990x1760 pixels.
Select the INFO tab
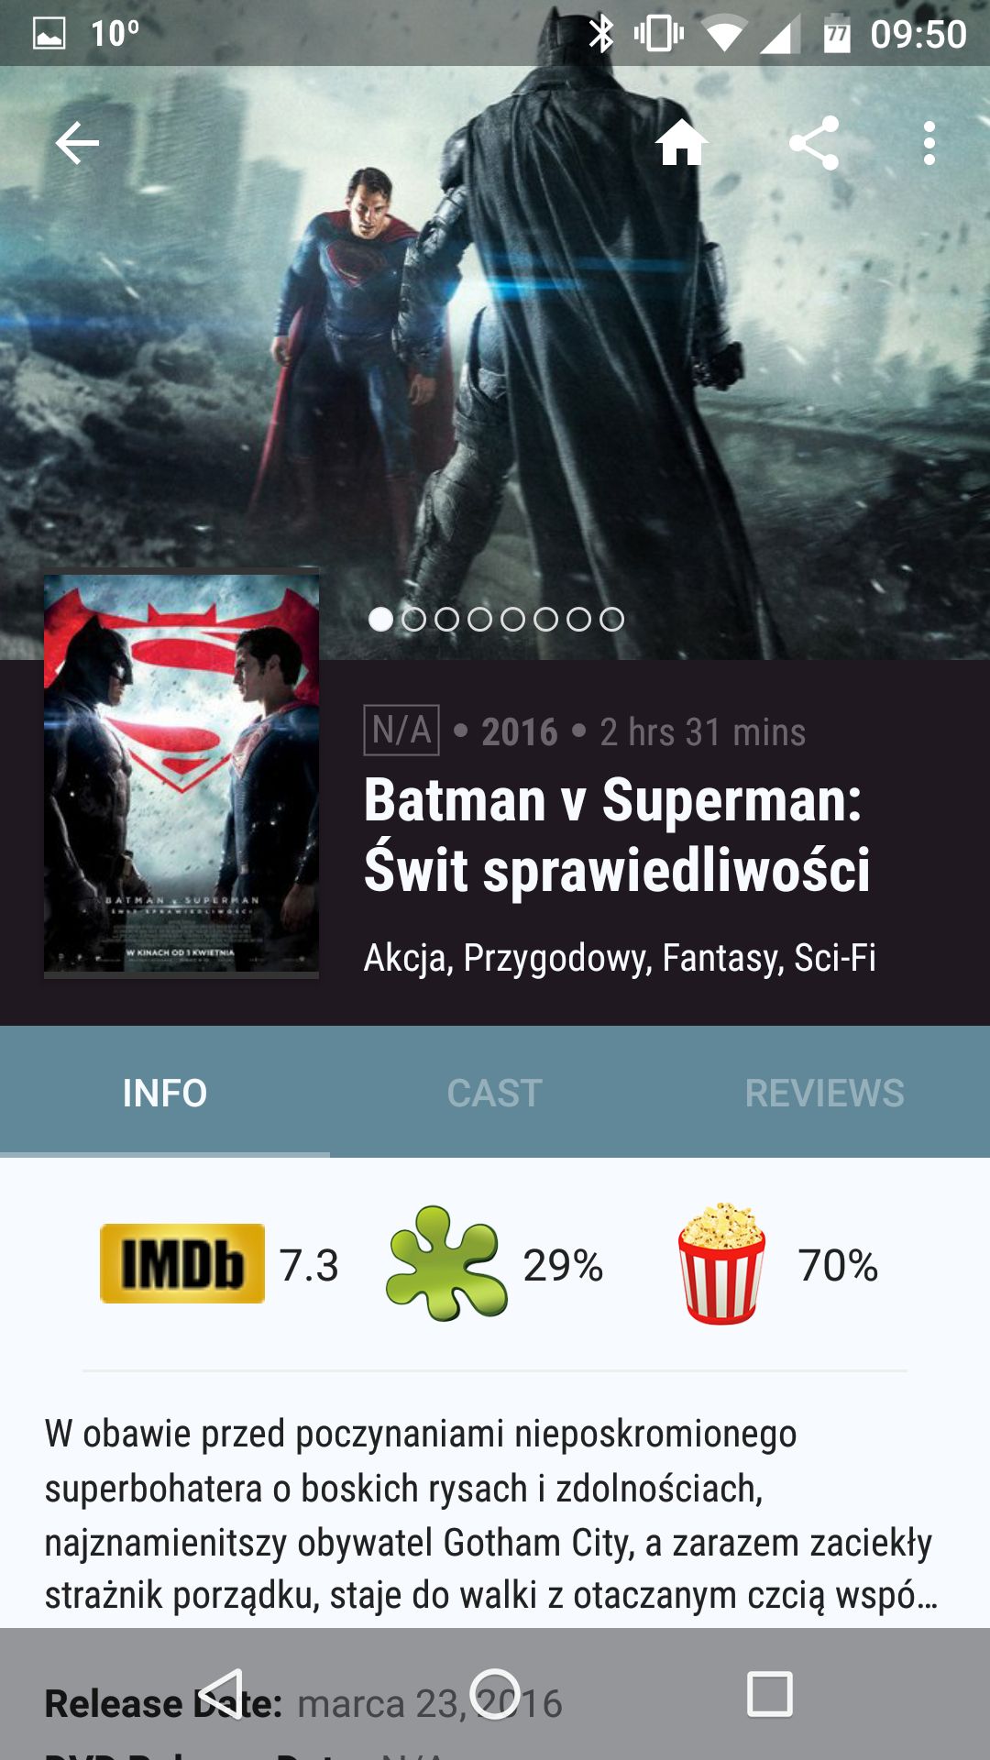[165, 1093]
